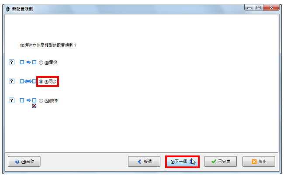The height and width of the screenshot is (176, 284).
Task: Click the one-way arrow backup diagram icon
Action: (28, 62)
